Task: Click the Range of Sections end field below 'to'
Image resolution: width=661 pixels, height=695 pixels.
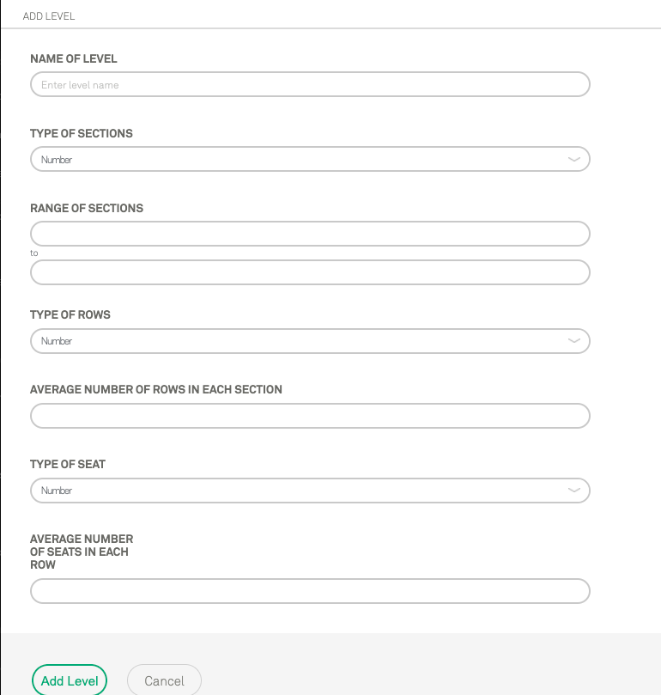Action: click(x=309, y=272)
